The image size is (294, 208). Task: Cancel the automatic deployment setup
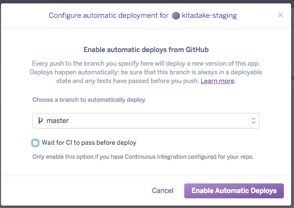(x=162, y=191)
